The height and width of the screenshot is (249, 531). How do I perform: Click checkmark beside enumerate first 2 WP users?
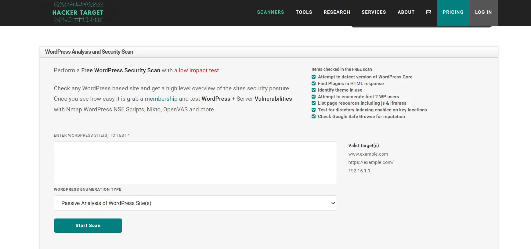(313, 97)
